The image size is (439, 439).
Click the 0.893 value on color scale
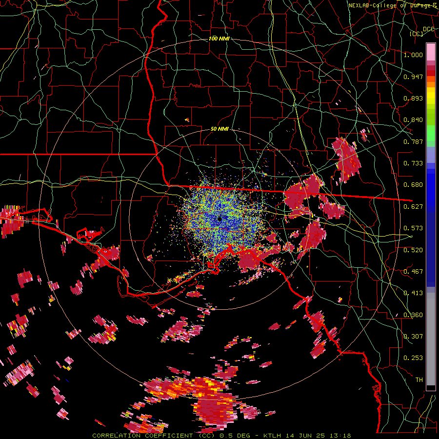click(x=413, y=98)
